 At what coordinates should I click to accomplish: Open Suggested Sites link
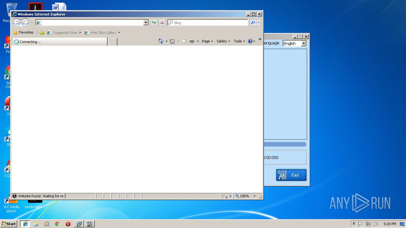[62, 32]
